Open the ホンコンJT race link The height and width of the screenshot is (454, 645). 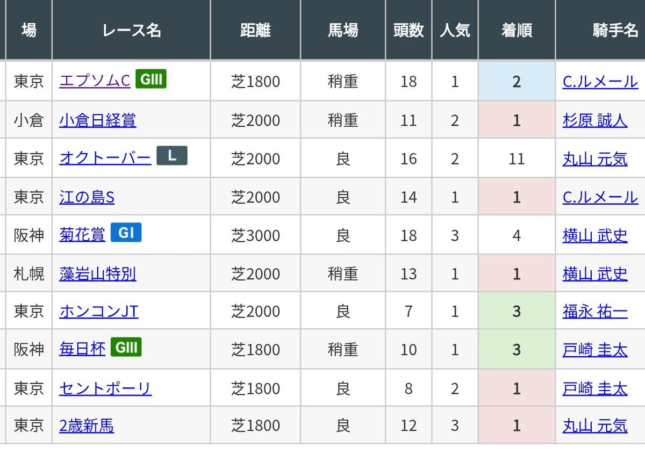click(x=98, y=312)
